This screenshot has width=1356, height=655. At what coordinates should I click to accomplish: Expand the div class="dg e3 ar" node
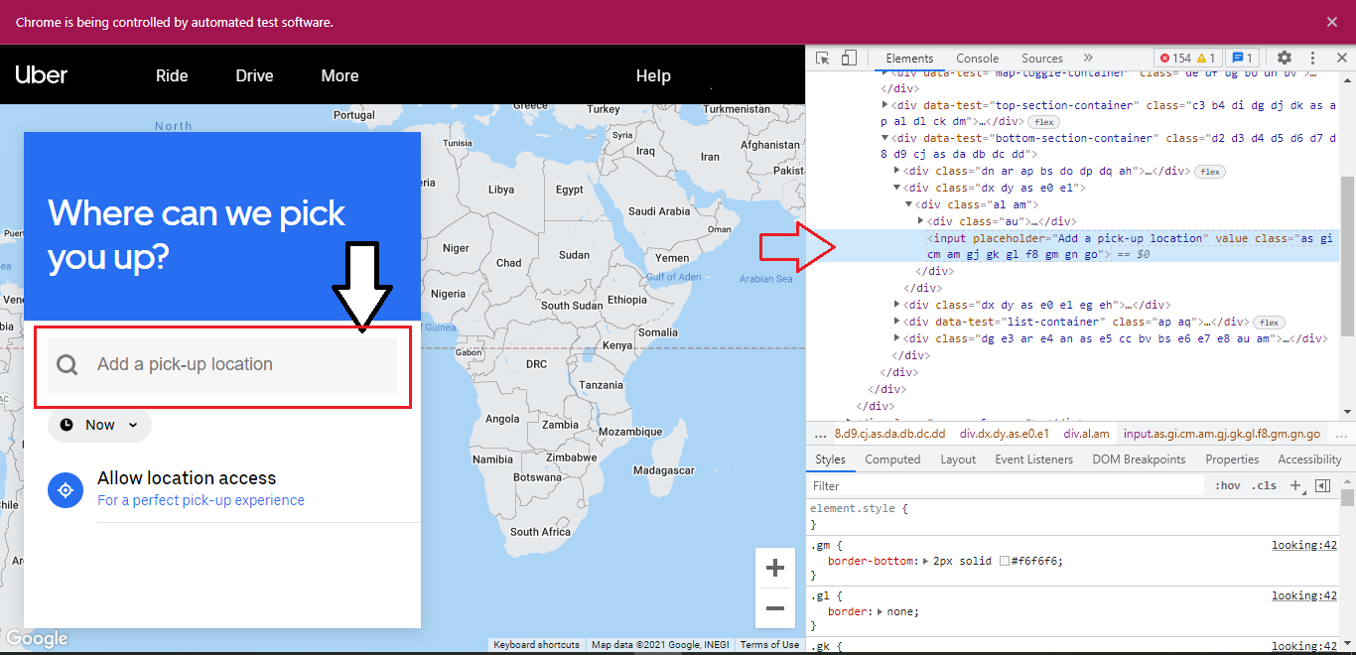(898, 338)
